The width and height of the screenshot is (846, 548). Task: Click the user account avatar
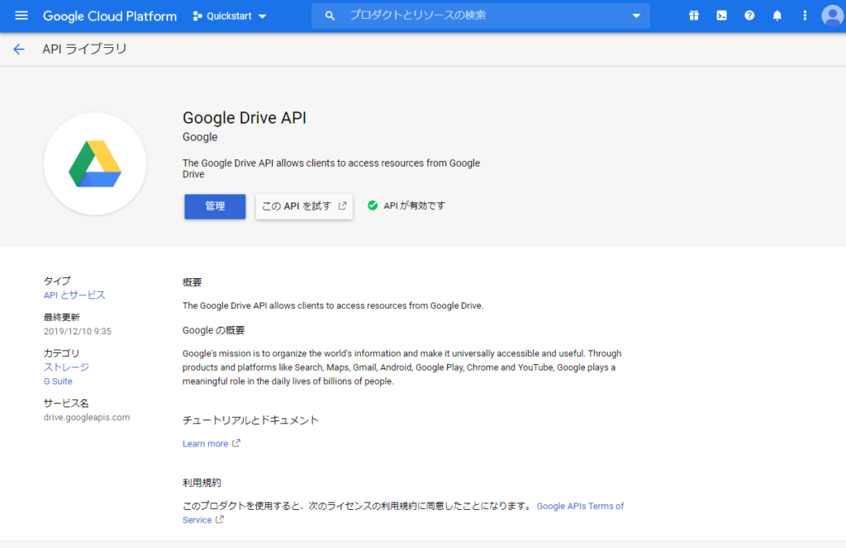tap(833, 16)
